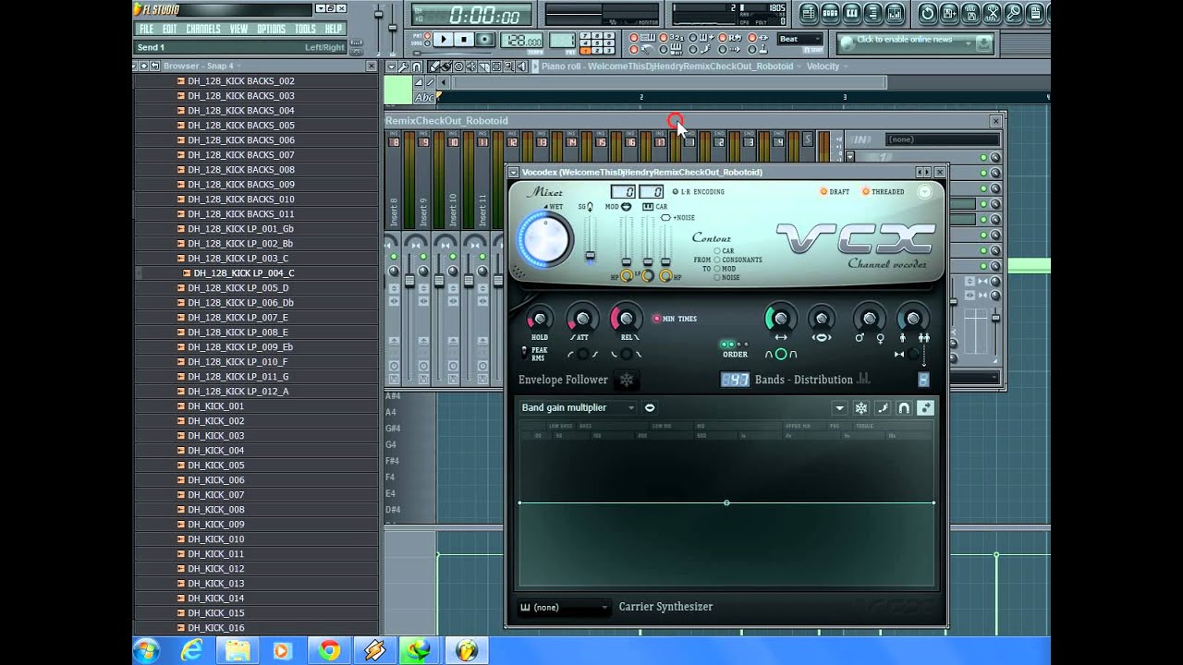Toggle the piano roll magnet snap icon
The width and height of the screenshot is (1183, 665).
coord(417,66)
